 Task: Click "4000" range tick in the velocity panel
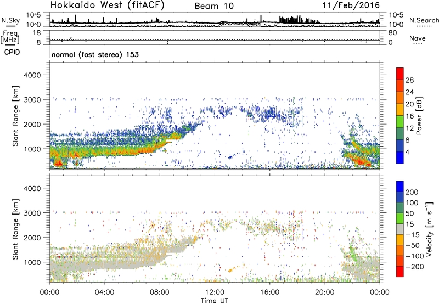pos(32,188)
